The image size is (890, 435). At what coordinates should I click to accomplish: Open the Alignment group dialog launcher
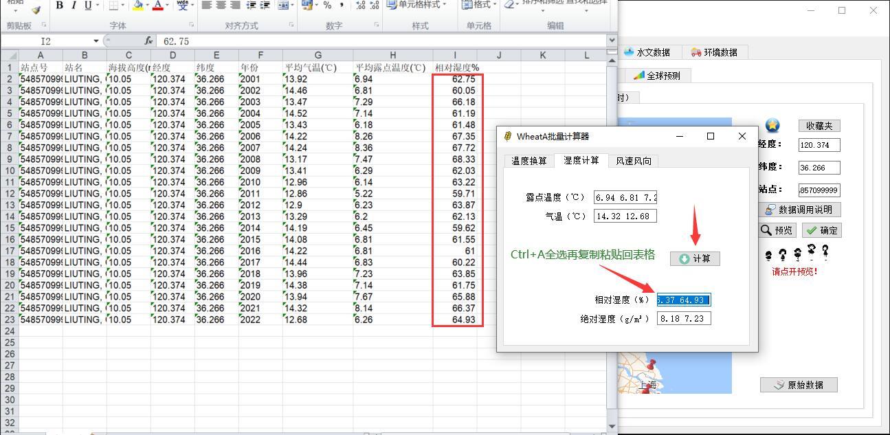point(292,25)
